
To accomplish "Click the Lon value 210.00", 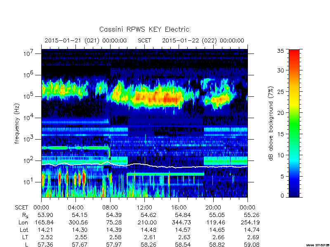I will pyautogui.click(x=147, y=222).
